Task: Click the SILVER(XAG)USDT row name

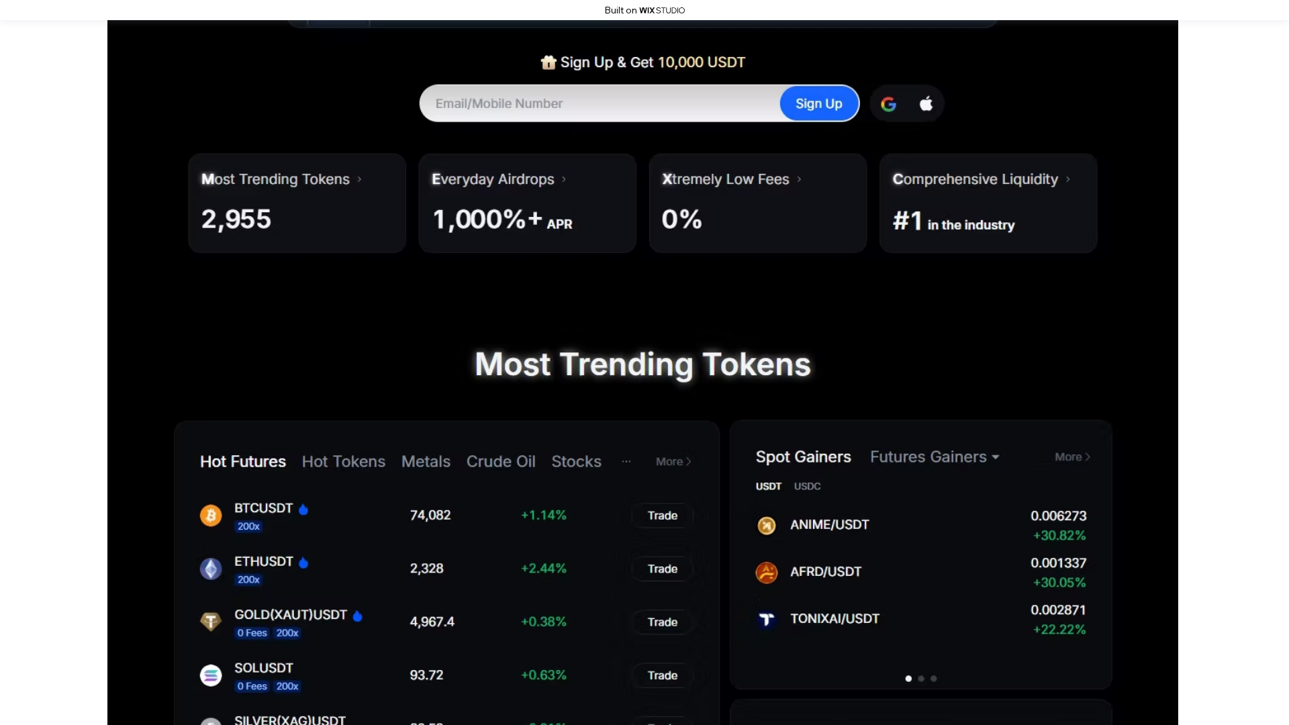Action: tap(290, 719)
